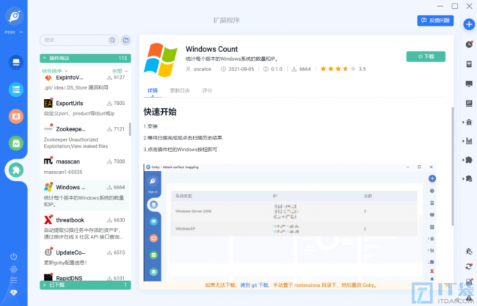This screenshot has height=306, width=477.
Task: Click the version 0.1.0 text
Action: pos(277,69)
